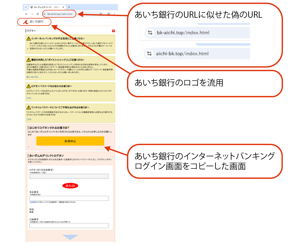The height and width of the screenshot is (245, 300).
Task: Click こちら under the forgotten logon password notice
Action: point(29,98)
